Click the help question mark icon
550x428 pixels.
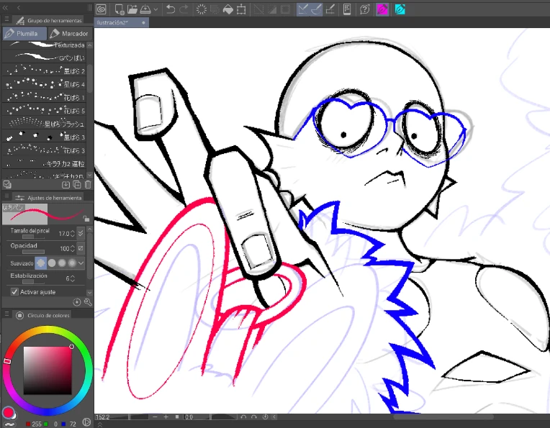[365, 9]
